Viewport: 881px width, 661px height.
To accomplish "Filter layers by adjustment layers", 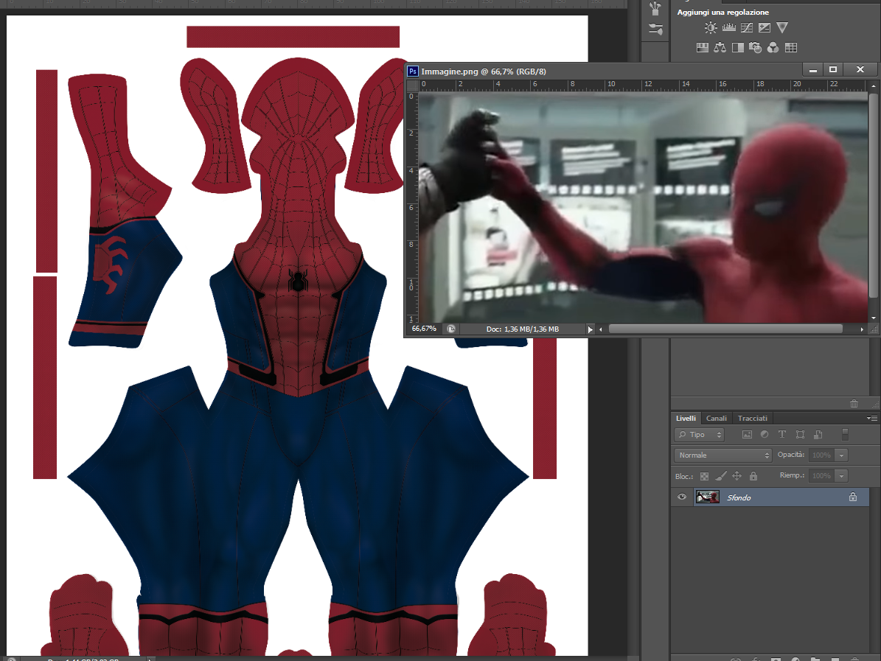I will (x=764, y=435).
